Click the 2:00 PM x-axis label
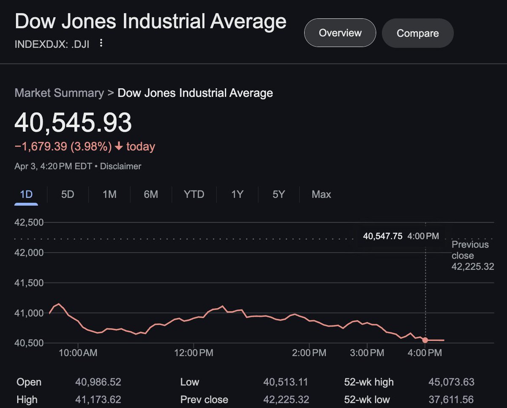Image resolution: width=507 pixels, height=408 pixels. pos(309,353)
